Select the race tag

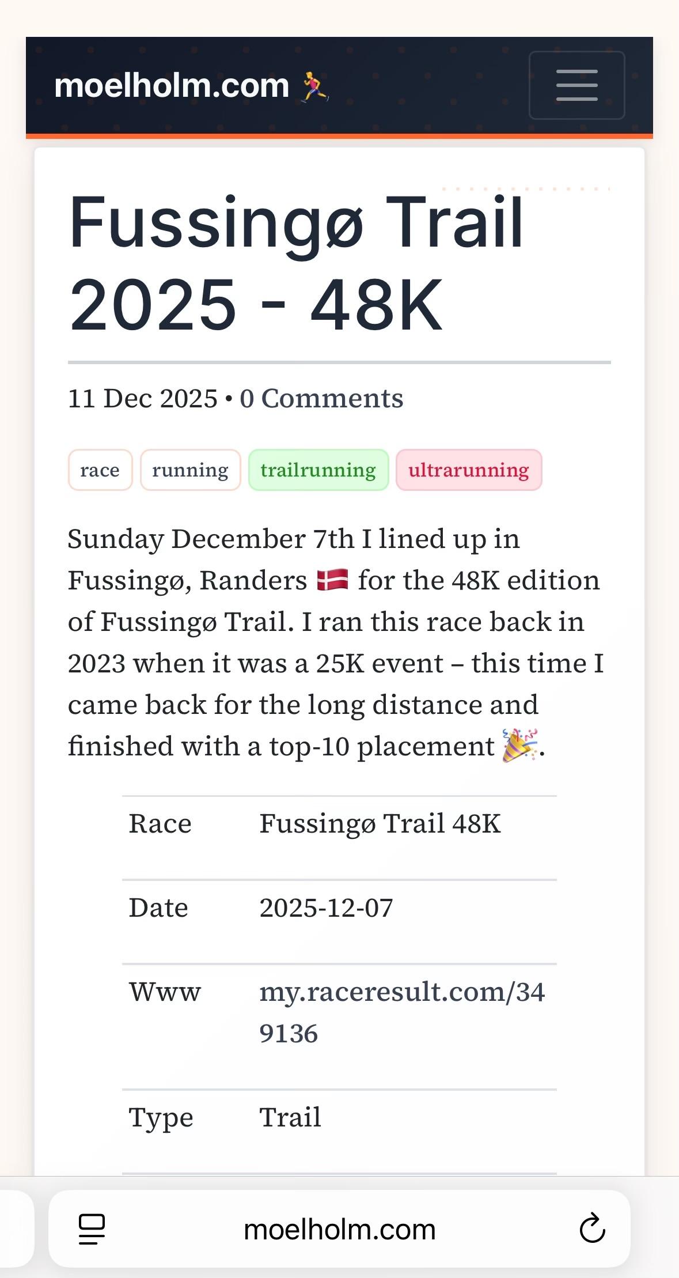[100, 470]
